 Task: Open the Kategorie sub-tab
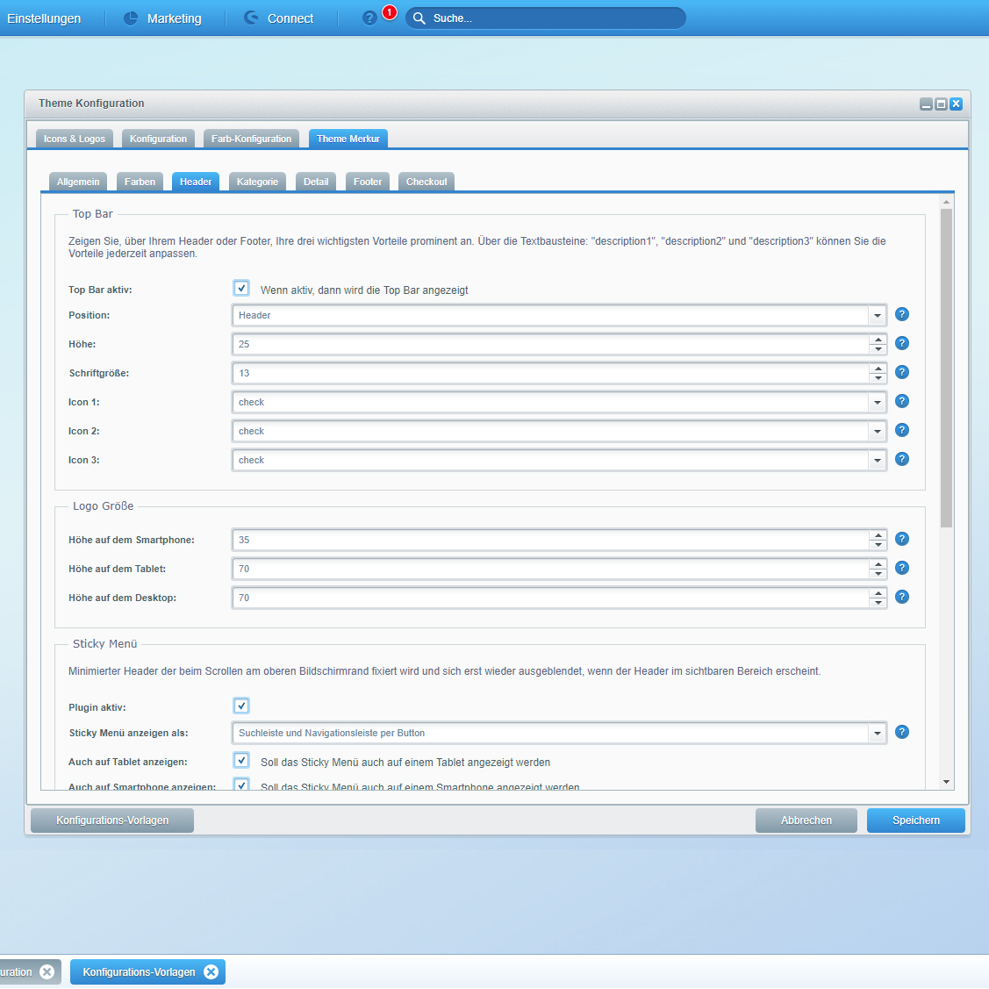(x=257, y=182)
